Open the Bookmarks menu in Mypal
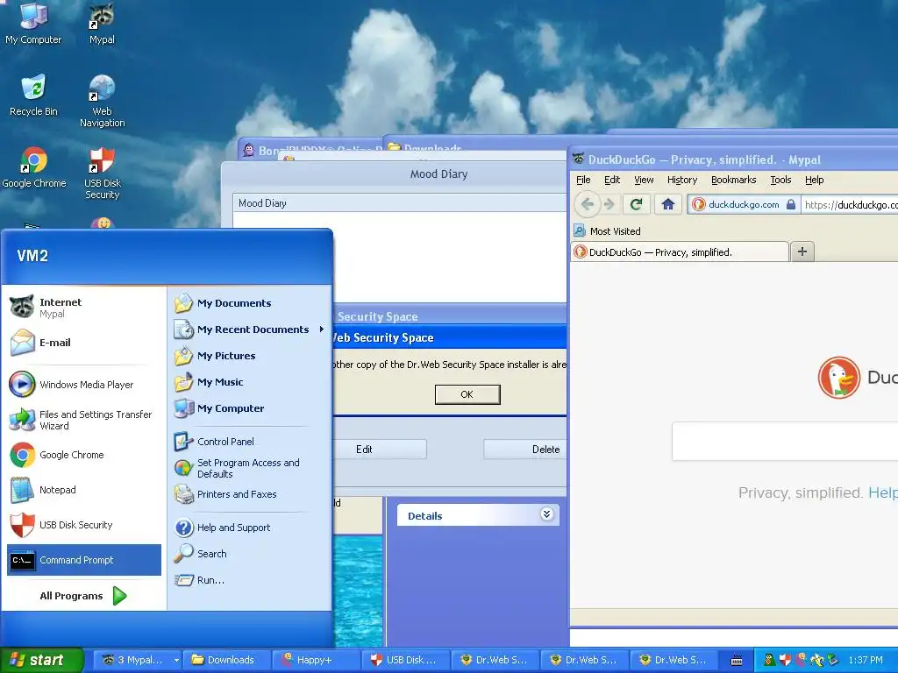This screenshot has width=898, height=673. [734, 180]
